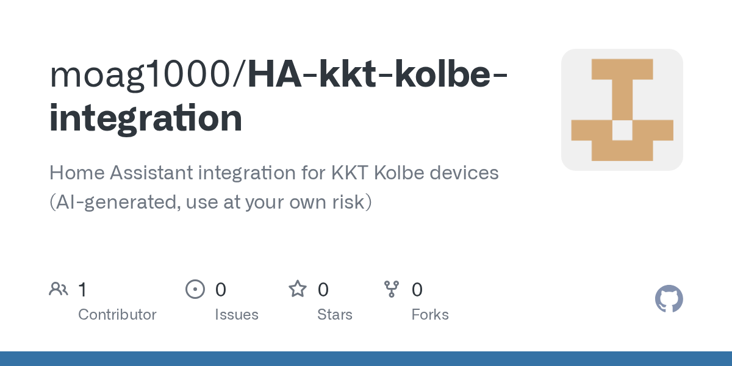The image size is (732, 366).
Task: Select the Issues label
Action: tap(236, 315)
